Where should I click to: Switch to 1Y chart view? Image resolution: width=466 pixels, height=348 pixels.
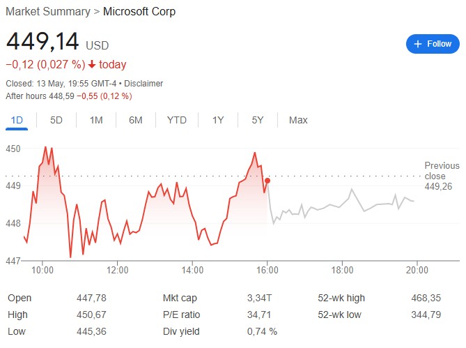point(218,120)
